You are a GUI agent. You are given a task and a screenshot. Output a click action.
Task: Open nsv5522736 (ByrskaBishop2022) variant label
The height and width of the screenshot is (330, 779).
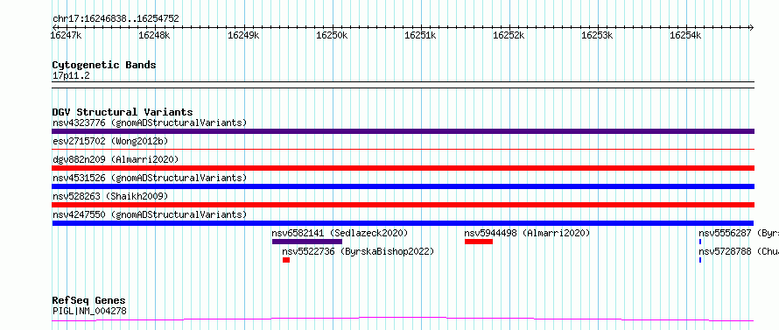pos(358,251)
